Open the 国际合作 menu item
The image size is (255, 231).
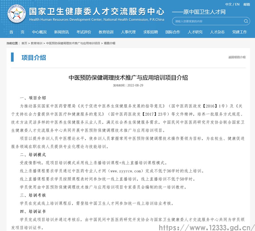[x=173, y=32]
